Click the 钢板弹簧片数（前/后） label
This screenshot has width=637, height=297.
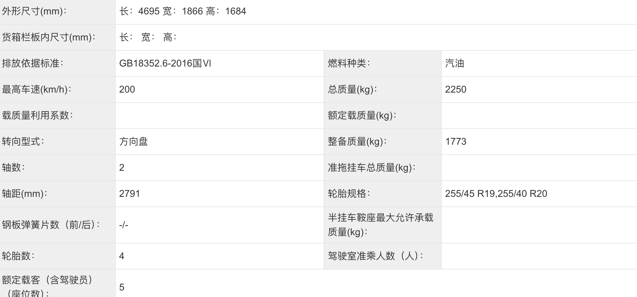point(51,225)
